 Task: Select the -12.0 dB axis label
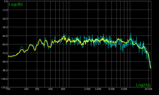tap(5, 10)
